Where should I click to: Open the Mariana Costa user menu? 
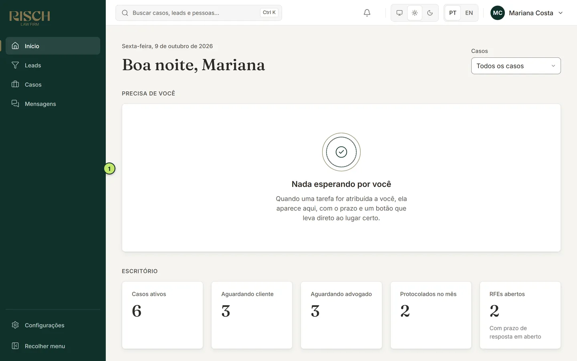(527, 13)
